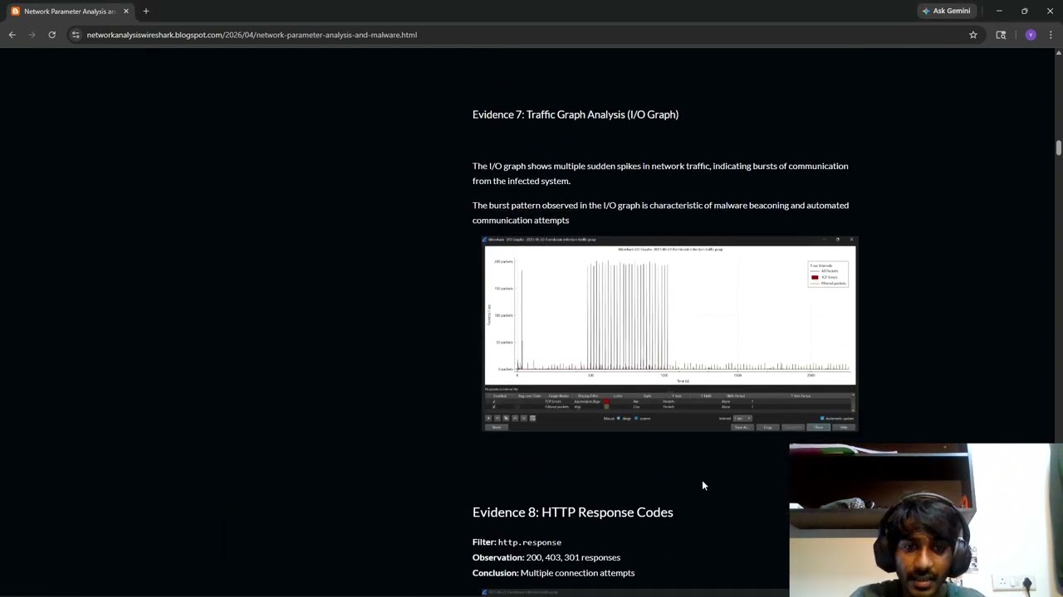1063x597 pixels.
Task: Click the Evidence 7 Traffic Graph Analysis heading
Action: [x=576, y=114]
